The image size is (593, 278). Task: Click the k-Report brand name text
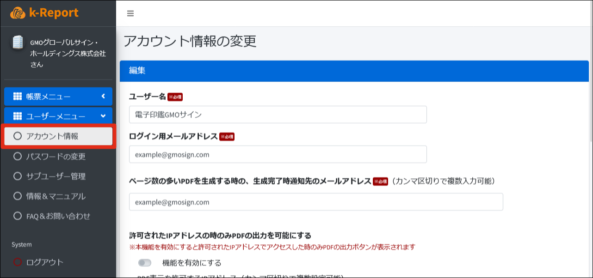(x=54, y=13)
